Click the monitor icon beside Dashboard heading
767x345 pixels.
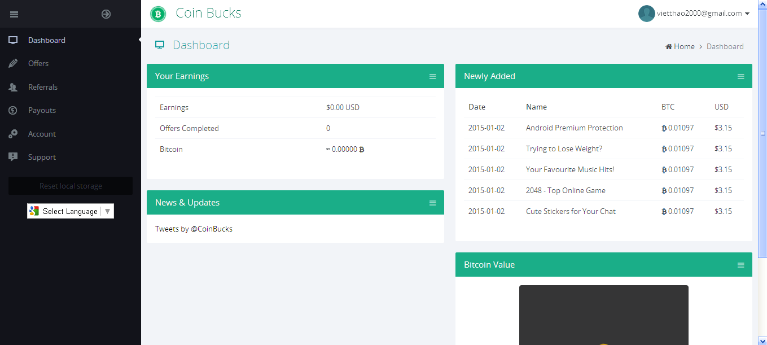[x=160, y=45]
